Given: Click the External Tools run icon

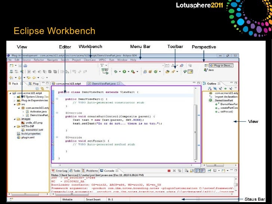Looking at the screenshot, I should tap(133, 71).
